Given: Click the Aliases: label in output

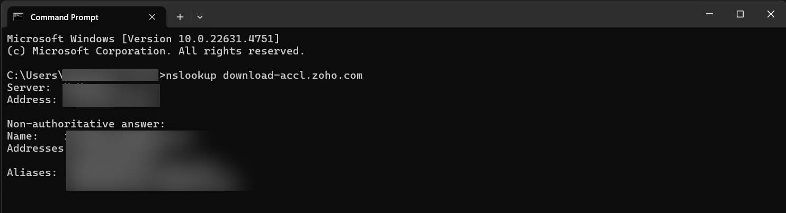Looking at the screenshot, I should click(x=32, y=173).
